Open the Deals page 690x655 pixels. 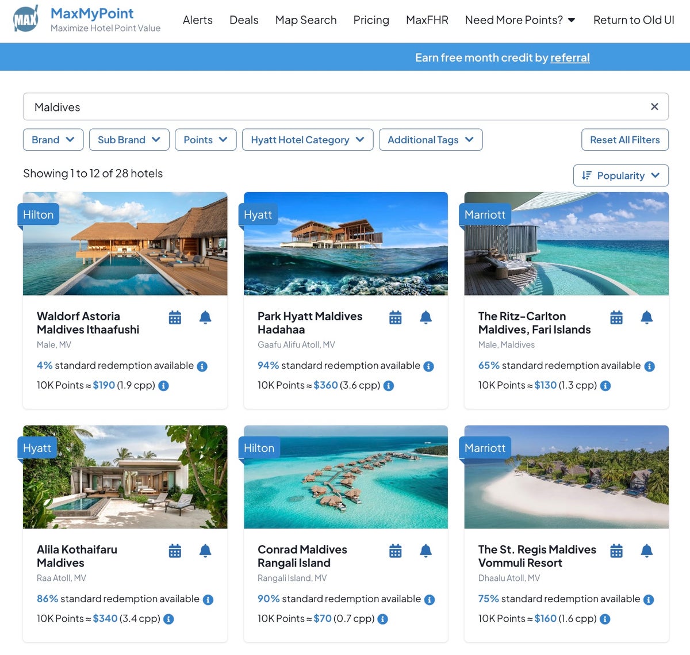244,20
